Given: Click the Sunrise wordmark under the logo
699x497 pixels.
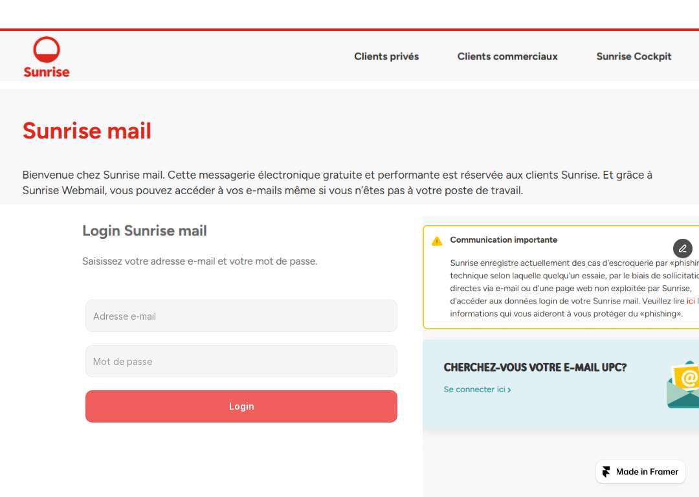Looking at the screenshot, I should click(47, 72).
